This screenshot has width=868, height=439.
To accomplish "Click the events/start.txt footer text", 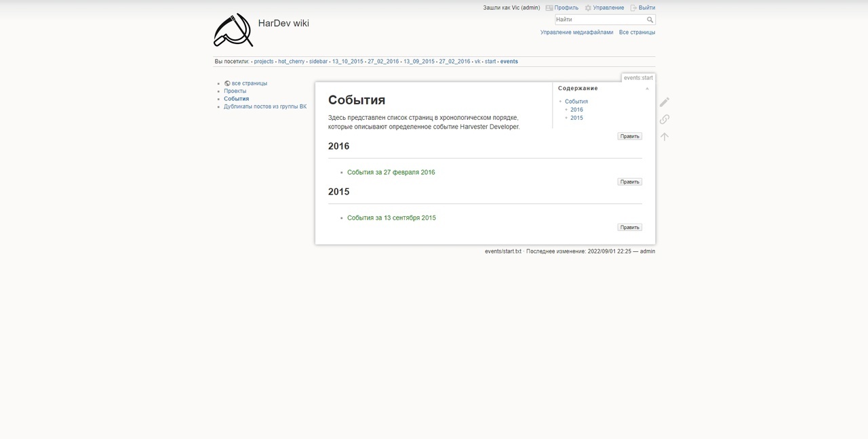I will pos(503,251).
